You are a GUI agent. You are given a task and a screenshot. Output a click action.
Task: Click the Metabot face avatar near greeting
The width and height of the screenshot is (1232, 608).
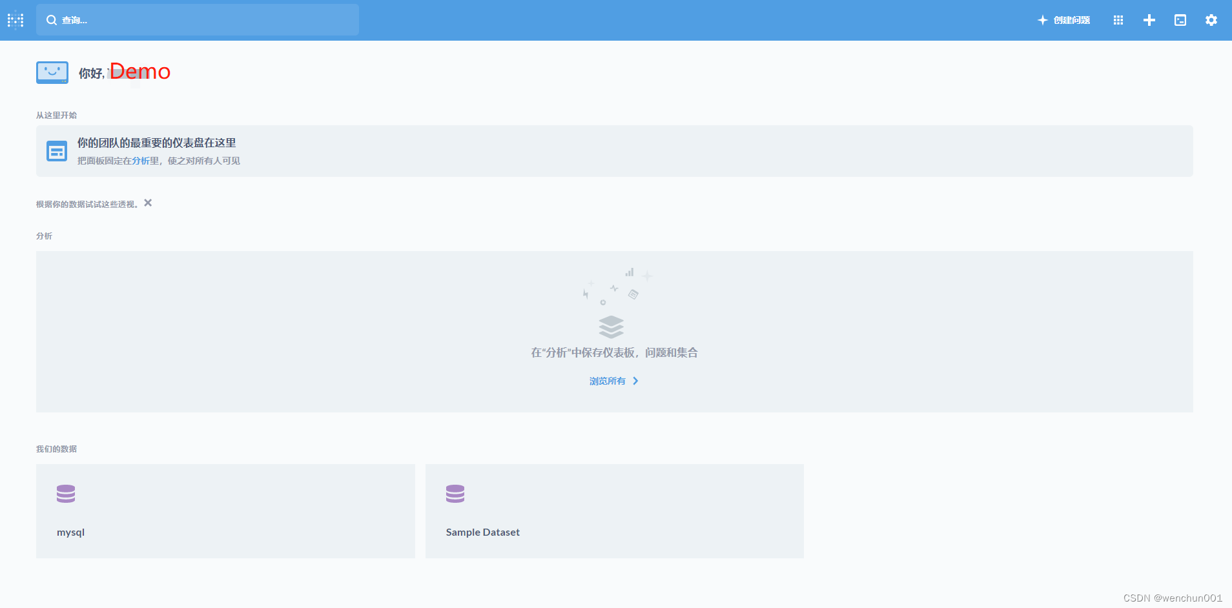[x=52, y=72]
